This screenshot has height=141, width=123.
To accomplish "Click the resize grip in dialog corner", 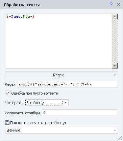I will pyautogui.click(x=120, y=138).
